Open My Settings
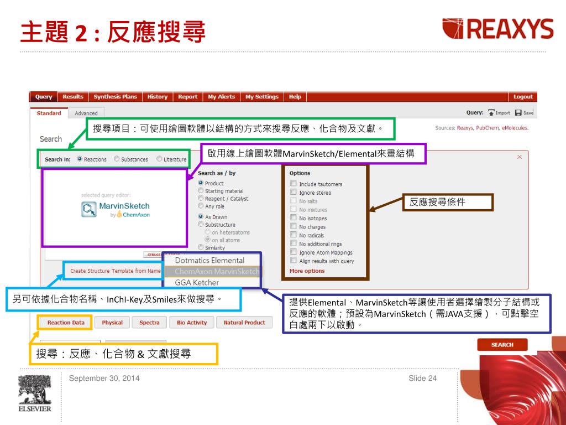Image resolution: width=566 pixels, height=425 pixels. 262,96
